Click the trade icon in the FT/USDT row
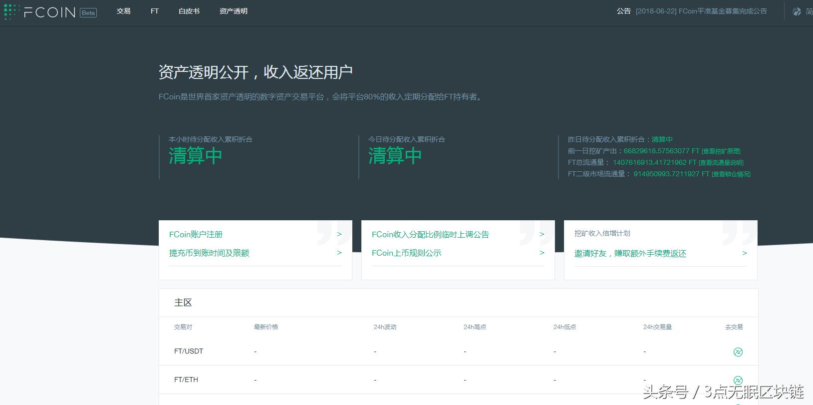This screenshot has width=813, height=405. click(738, 352)
